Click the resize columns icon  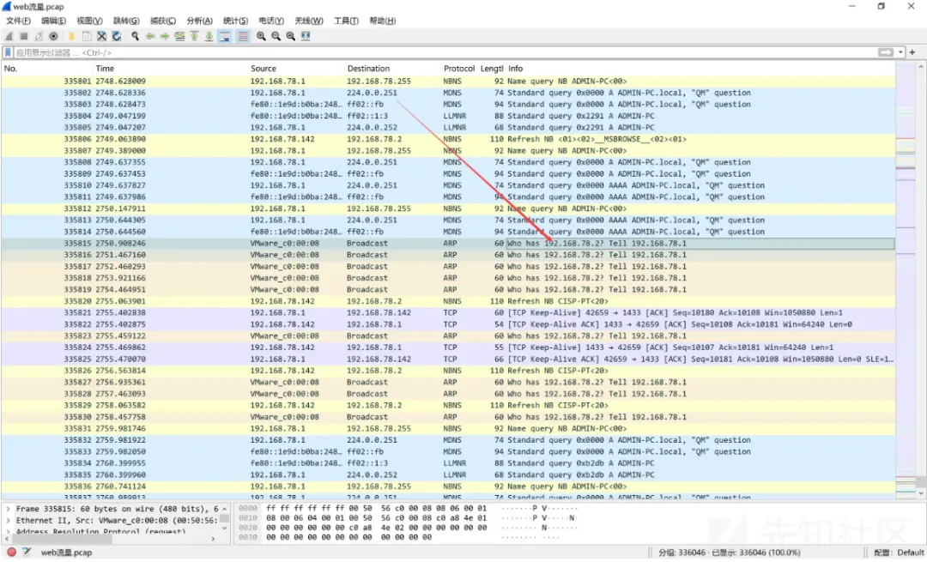306,37
